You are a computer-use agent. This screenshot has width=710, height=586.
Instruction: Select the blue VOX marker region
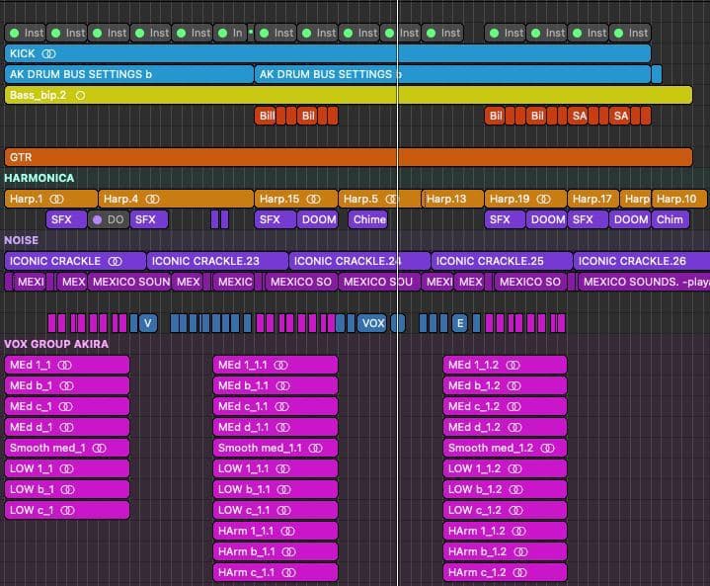pyautogui.click(x=372, y=323)
